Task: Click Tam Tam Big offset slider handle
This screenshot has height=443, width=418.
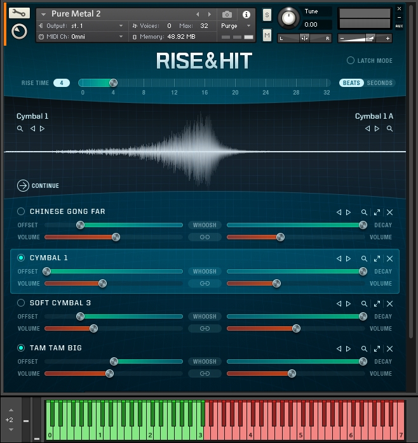Action: (114, 361)
